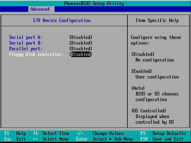Toggle highlighted Floppy disk controller value
Viewport: 191px width, 143px height.
[x=81, y=54]
